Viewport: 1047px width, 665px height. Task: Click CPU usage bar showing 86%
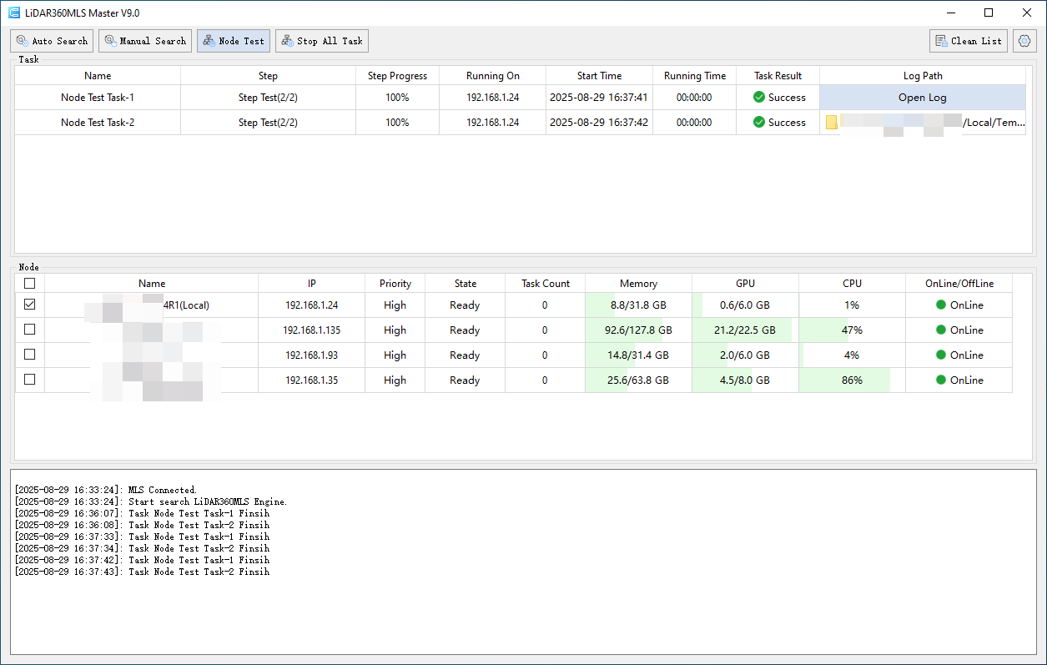(851, 380)
